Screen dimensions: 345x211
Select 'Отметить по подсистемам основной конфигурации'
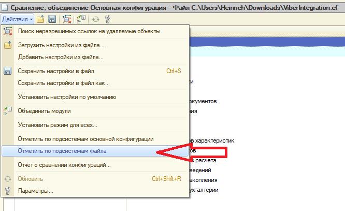[85, 139]
